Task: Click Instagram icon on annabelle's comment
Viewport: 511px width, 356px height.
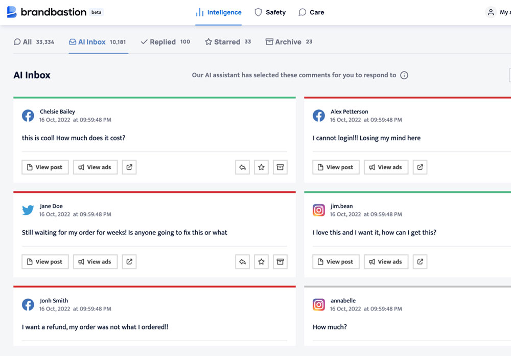Action: (x=319, y=305)
